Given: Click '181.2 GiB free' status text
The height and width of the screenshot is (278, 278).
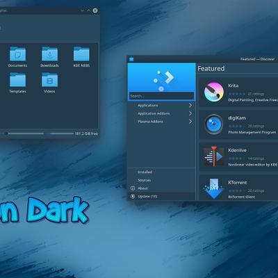Looking at the screenshot, I should (x=86, y=133).
